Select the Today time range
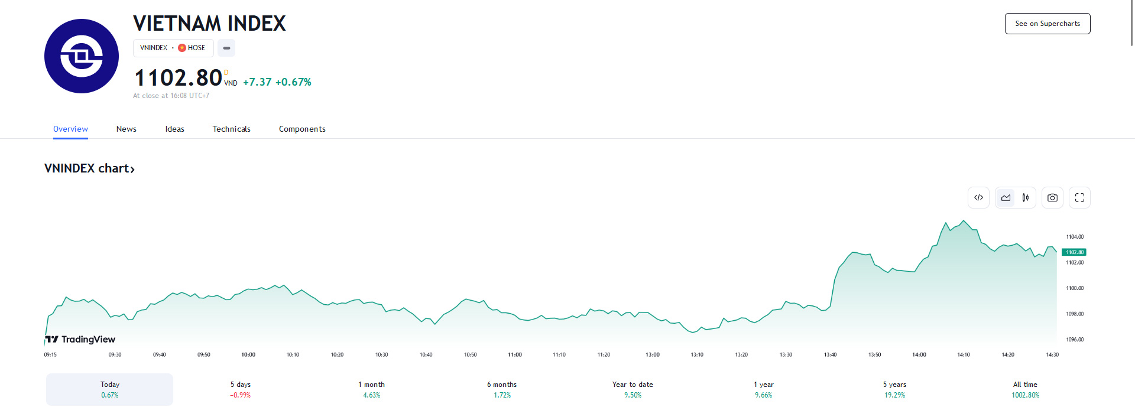Screen dimensions: 1135x420 pyautogui.click(x=109, y=389)
